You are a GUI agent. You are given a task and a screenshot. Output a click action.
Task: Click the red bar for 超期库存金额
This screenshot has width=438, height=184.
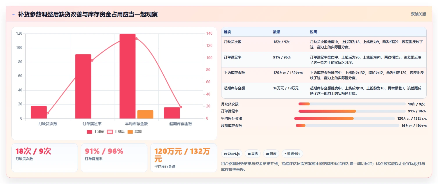(172, 113)
